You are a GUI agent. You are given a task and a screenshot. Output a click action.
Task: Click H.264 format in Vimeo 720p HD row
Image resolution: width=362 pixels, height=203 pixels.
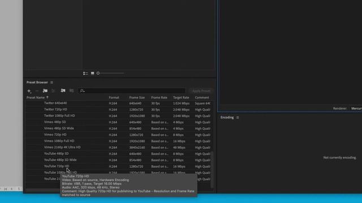tap(113, 135)
